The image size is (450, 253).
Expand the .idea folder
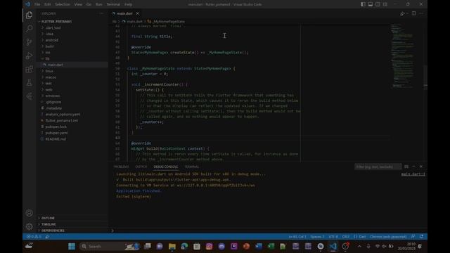(x=49, y=34)
